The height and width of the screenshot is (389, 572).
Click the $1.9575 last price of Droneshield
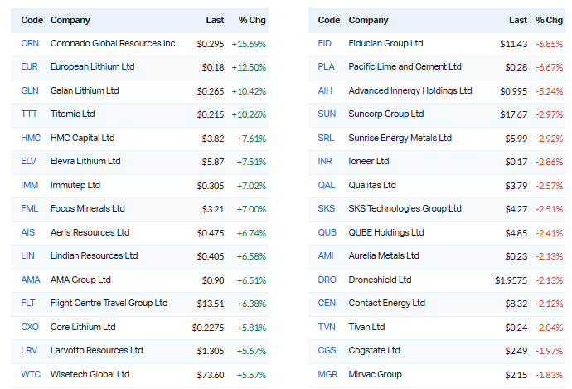click(x=511, y=280)
